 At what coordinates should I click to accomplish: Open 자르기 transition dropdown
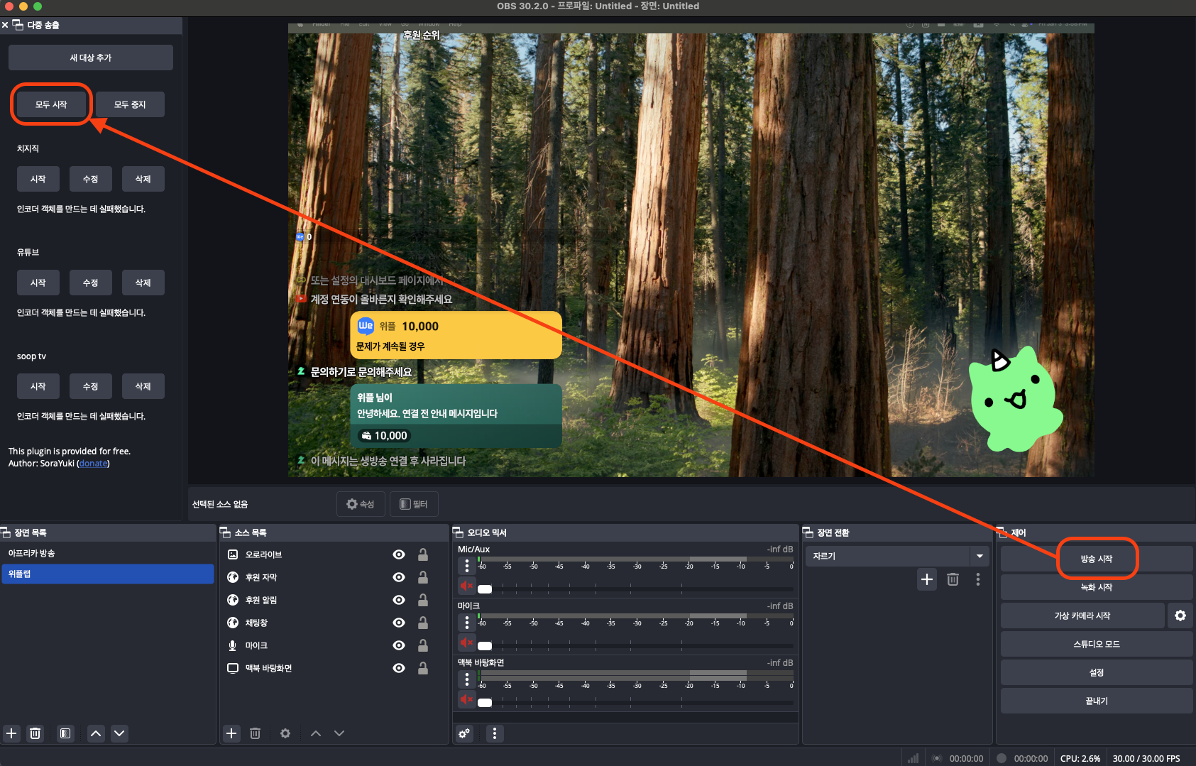[897, 556]
